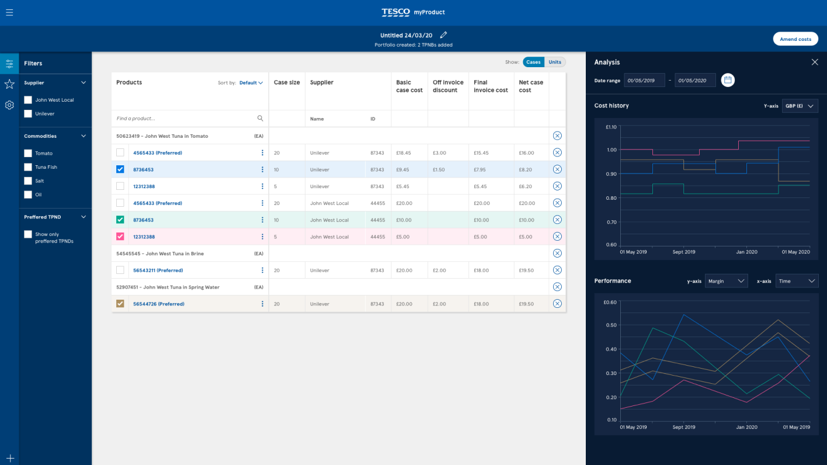Click the Amend costs button
Image resolution: width=827 pixels, height=465 pixels.
pos(795,39)
